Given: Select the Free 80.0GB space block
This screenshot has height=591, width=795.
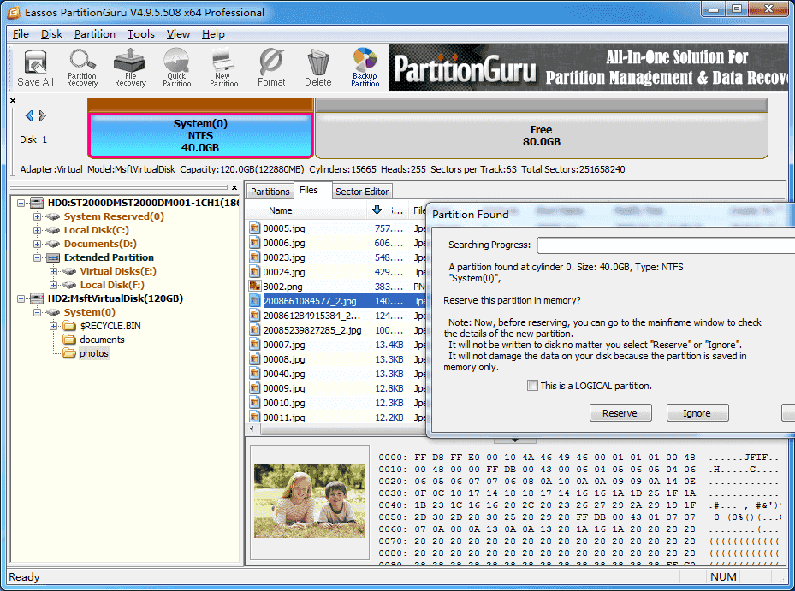Looking at the screenshot, I should (x=542, y=136).
